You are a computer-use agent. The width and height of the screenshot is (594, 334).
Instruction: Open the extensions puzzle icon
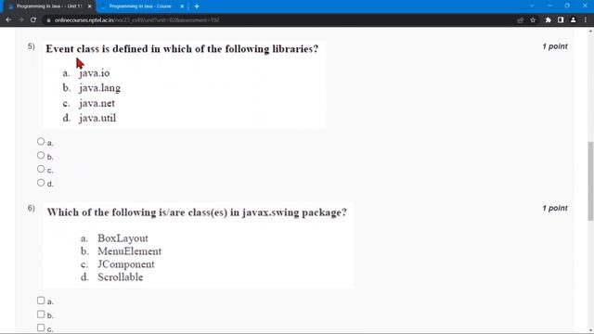pos(548,20)
